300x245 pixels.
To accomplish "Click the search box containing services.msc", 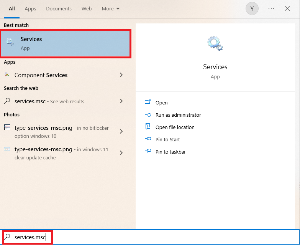I will click(150, 237).
